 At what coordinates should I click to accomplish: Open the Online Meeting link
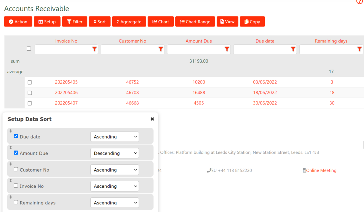tap(321, 170)
